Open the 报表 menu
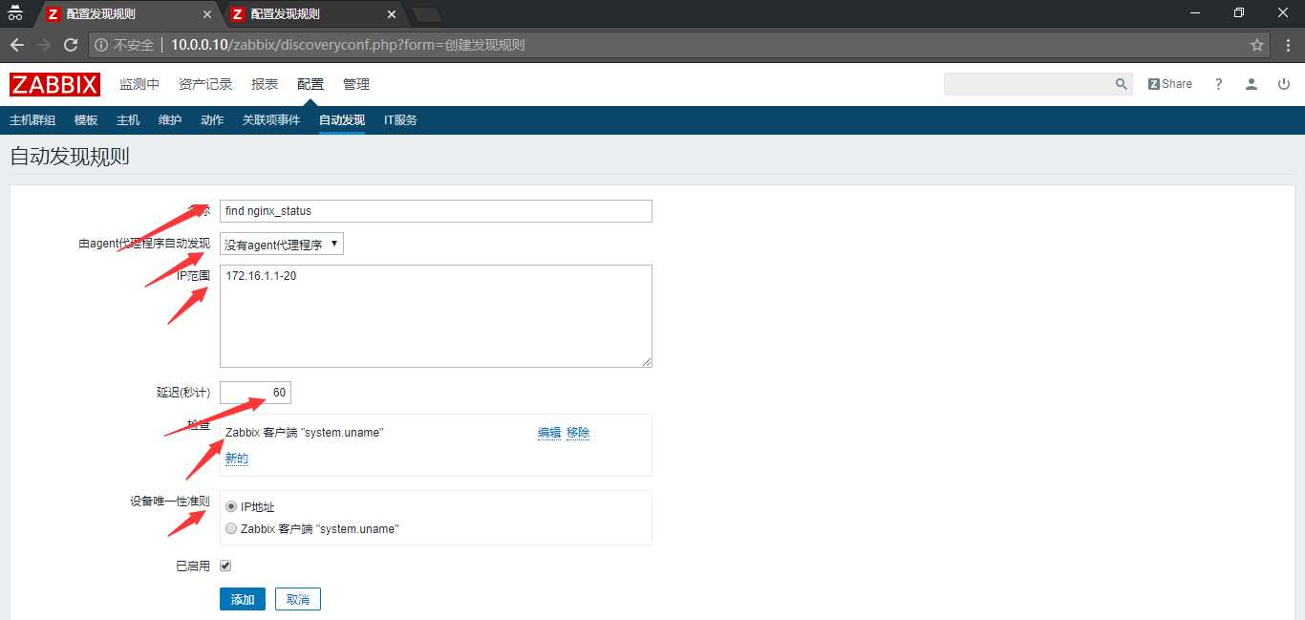The height and width of the screenshot is (620, 1305). (265, 84)
